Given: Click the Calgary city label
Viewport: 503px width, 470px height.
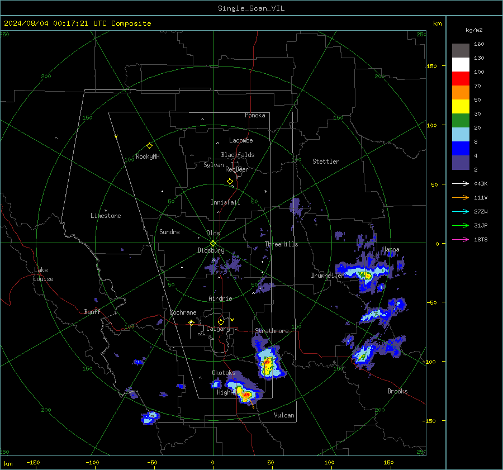Looking at the screenshot, I should point(218,329).
